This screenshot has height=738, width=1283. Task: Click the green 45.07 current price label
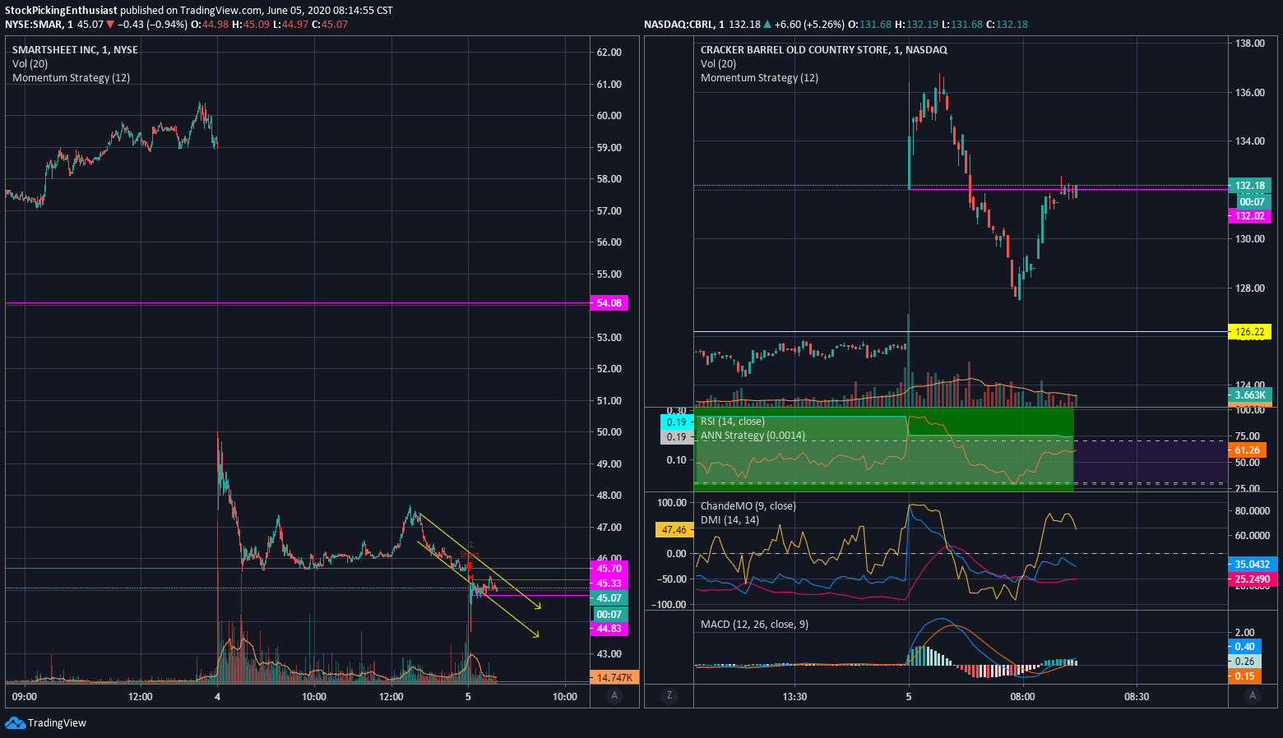(609, 598)
